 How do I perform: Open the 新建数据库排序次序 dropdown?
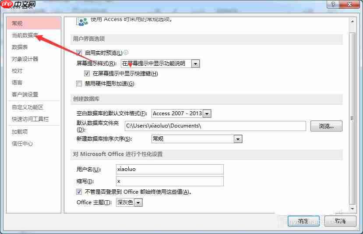[x=238, y=139]
